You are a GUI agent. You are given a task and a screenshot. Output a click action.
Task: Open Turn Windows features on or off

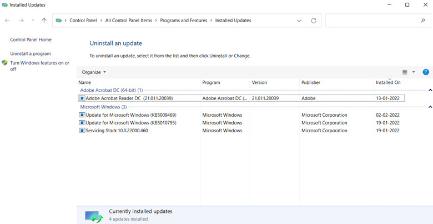(40, 66)
